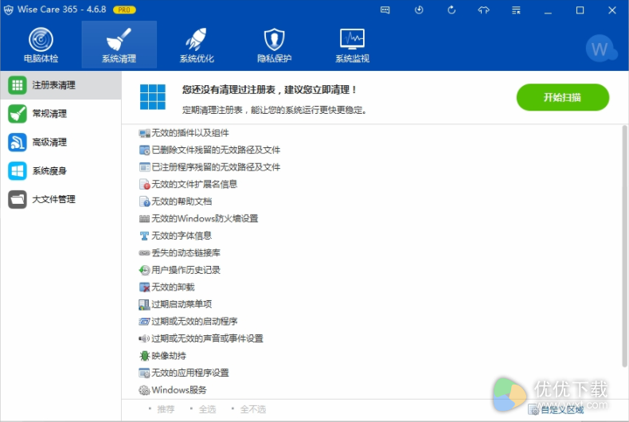Click icon beside 无效的应用程序设置
The height and width of the screenshot is (422, 629).
[x=144, y=373]
